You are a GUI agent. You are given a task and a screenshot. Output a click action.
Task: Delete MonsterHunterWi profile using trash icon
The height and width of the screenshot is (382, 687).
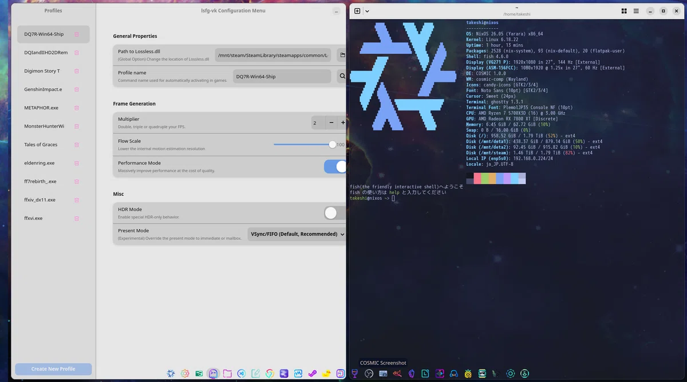click(x=77, y=126)
